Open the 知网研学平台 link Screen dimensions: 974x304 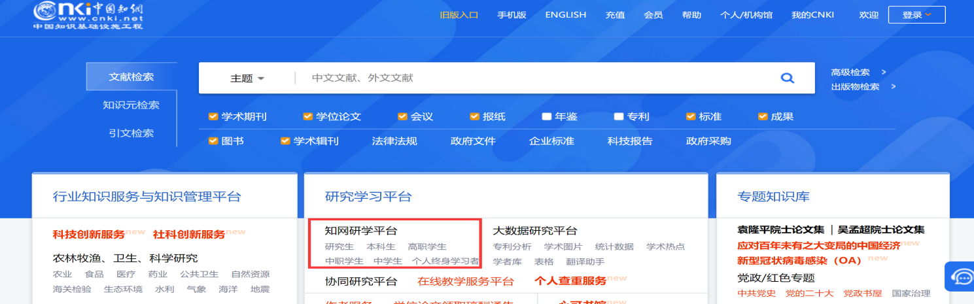[x=361, y=231]
